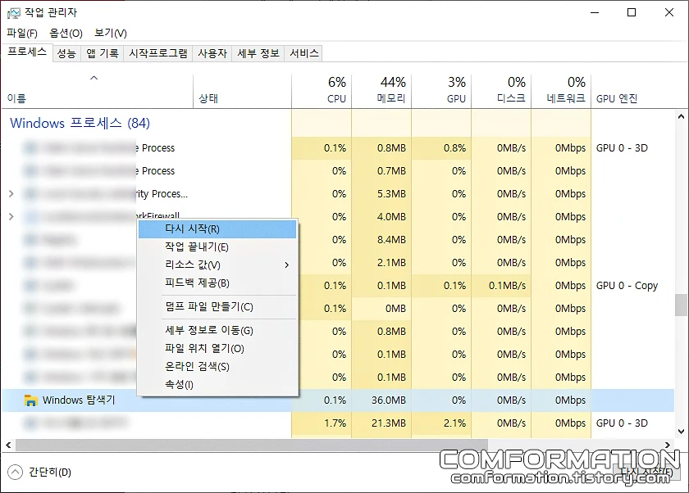Screen dimensions: 689x493
Task: Open the 파일(F) menu
Action: click(22, 34)
